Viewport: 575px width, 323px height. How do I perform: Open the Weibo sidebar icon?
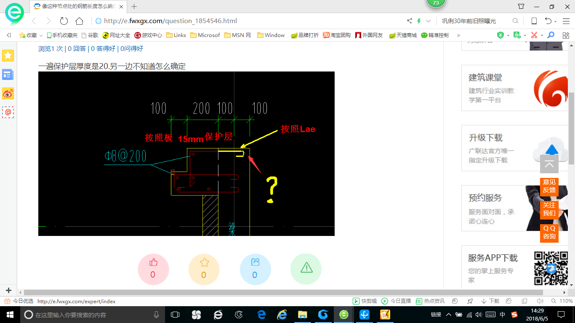(x=8, y=94)
